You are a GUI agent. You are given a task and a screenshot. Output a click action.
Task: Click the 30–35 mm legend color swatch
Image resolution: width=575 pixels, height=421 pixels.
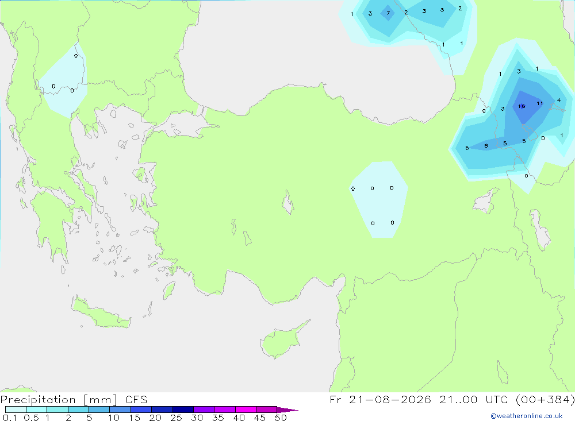[204, 410]
